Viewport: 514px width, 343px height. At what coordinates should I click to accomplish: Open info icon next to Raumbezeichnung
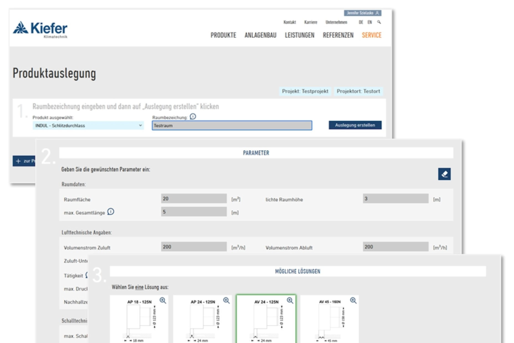[193, 117]
